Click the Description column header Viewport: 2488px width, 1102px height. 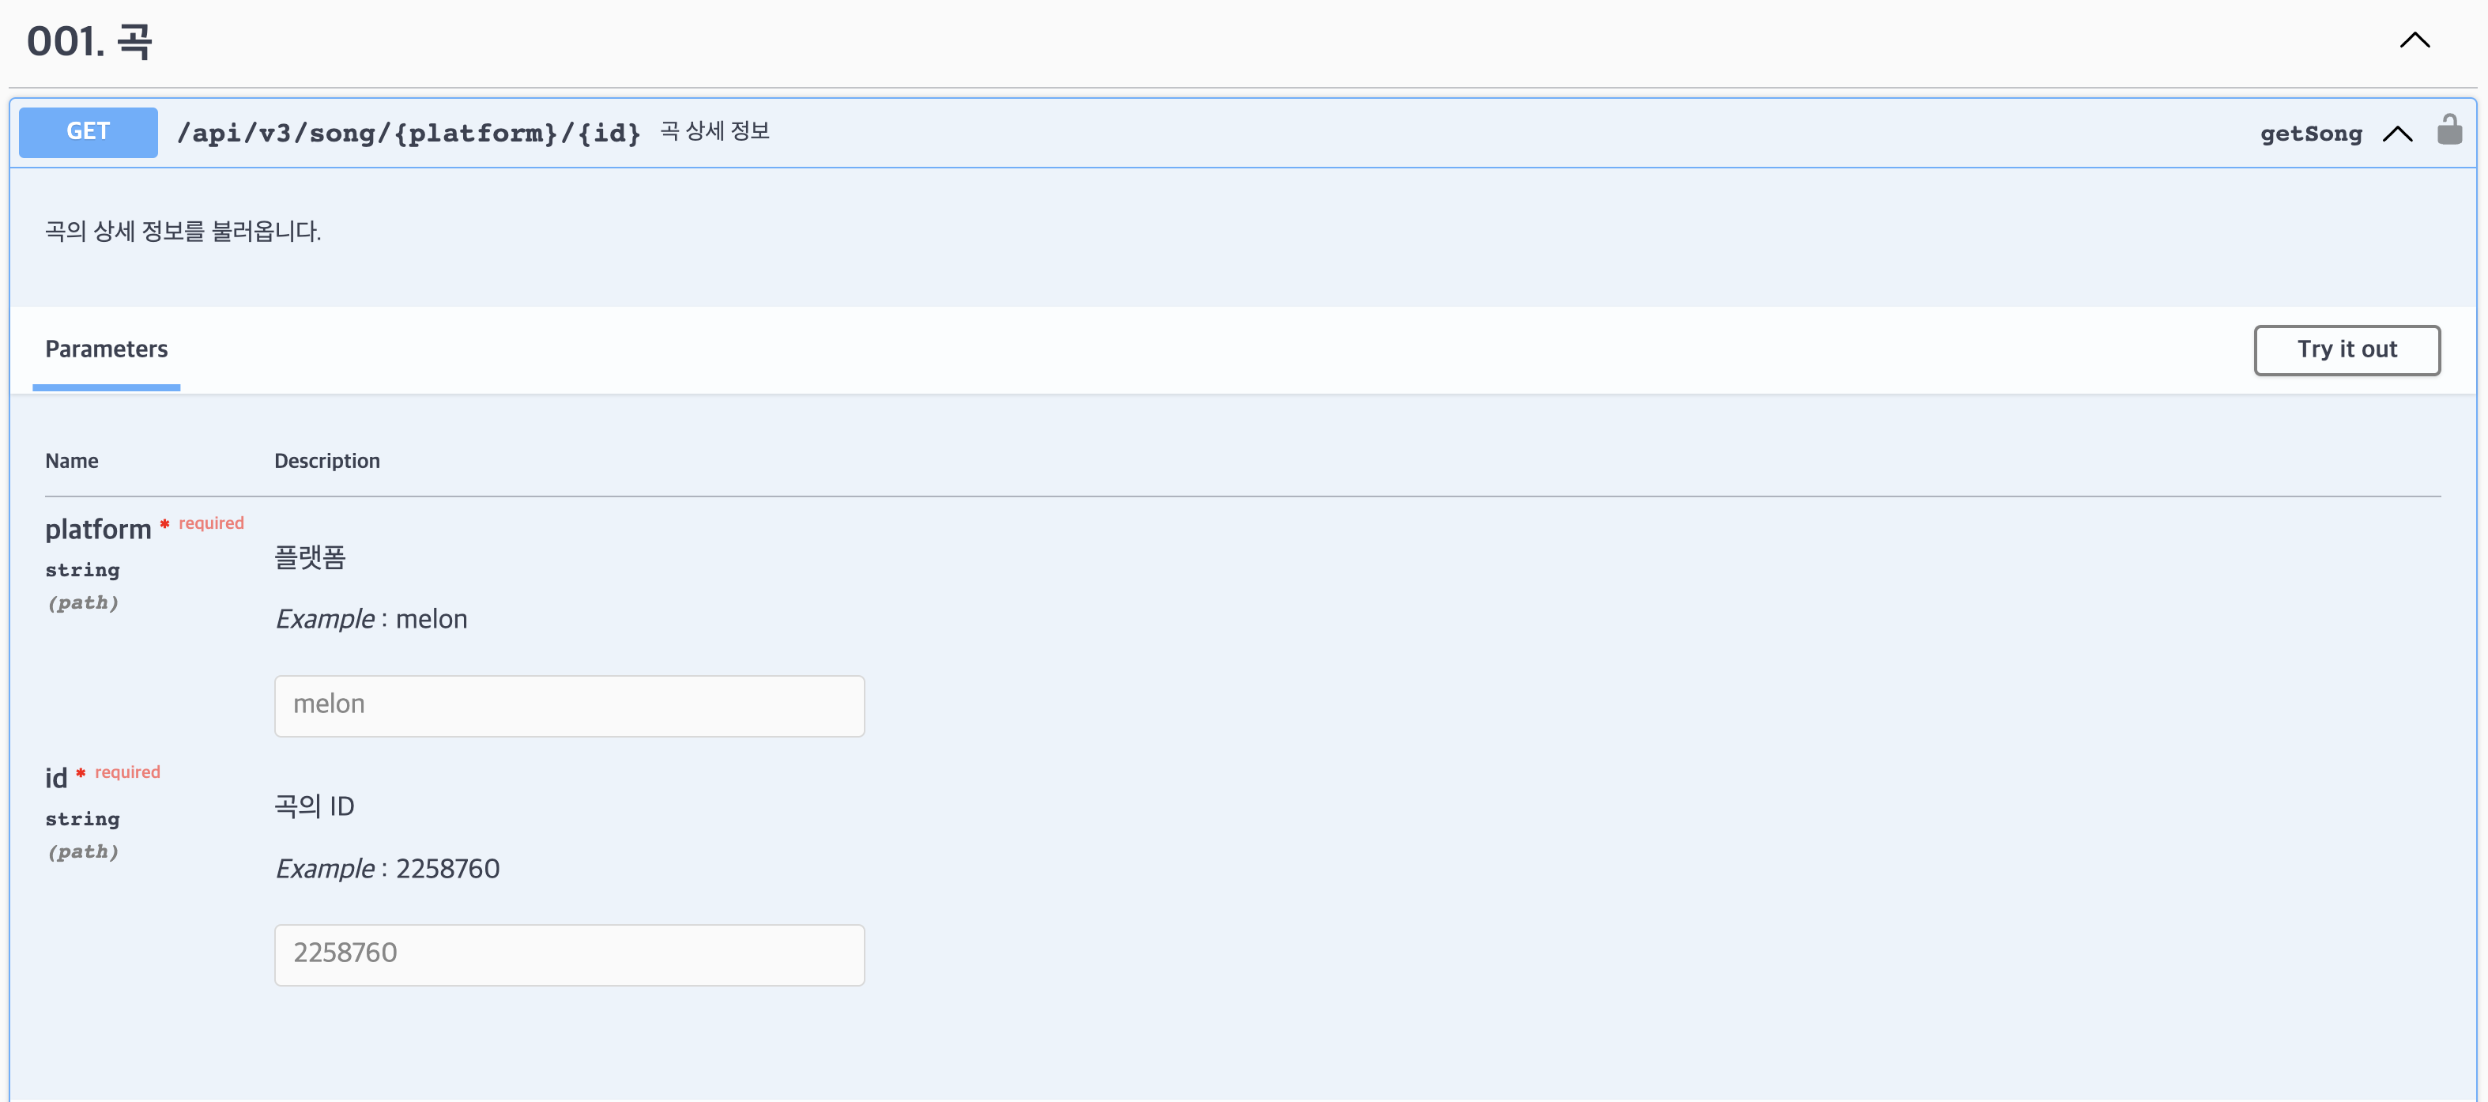pyautogui.click(x=326, y=461)
